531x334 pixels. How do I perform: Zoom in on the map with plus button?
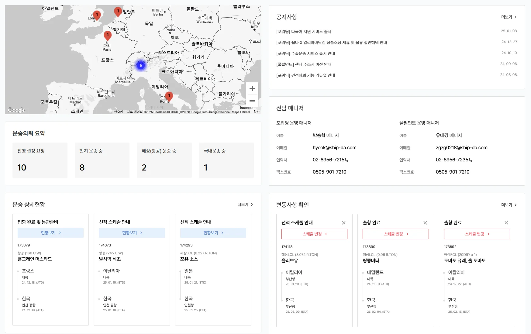coord(252,88)
